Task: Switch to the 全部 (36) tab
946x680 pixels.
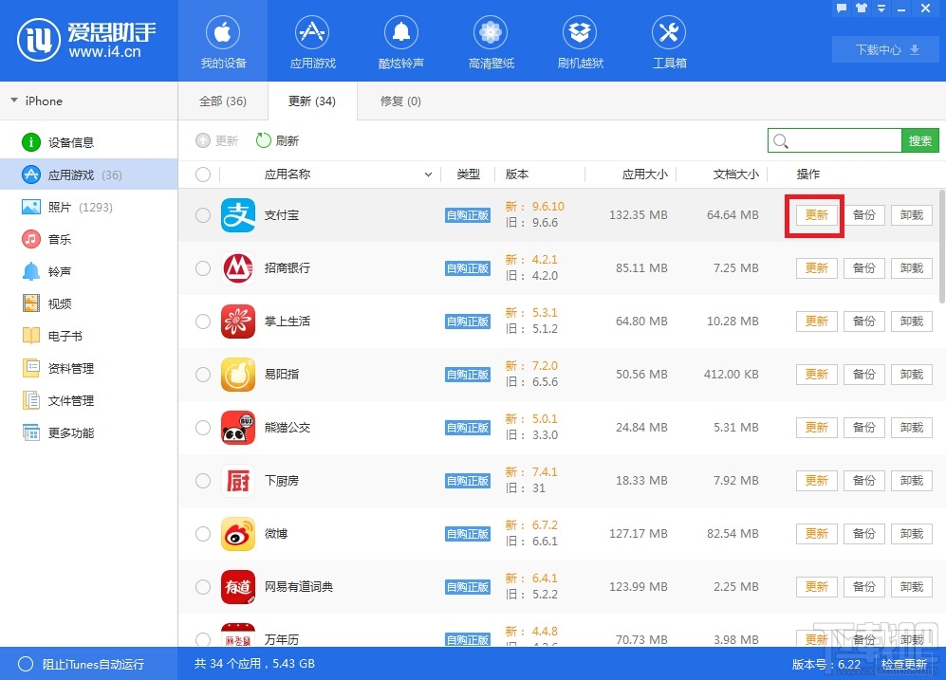Action: [223, 101]
